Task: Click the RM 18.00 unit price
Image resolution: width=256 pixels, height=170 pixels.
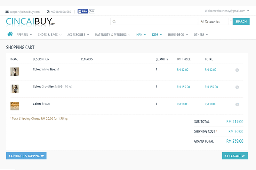Action: pyautogui.click(x=182, y=104)
